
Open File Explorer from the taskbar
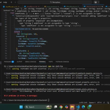tap(72, 107)
